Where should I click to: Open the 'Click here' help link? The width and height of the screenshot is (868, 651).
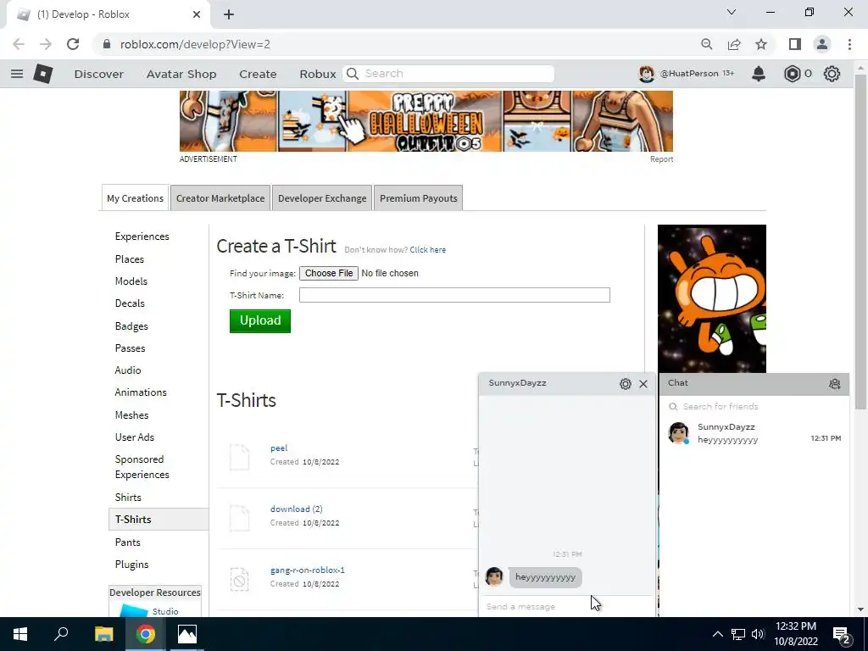pos(428,250)
